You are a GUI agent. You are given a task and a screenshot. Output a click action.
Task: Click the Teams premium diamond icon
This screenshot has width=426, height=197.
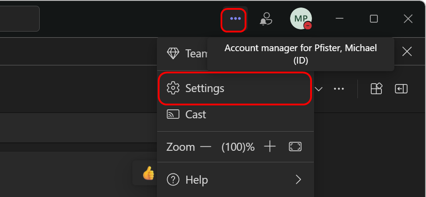[x=173, y=54]
